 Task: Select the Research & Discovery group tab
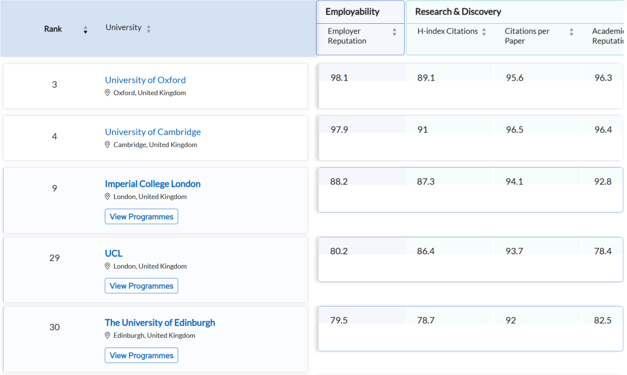pyautogui.click(x=458, y=12)
